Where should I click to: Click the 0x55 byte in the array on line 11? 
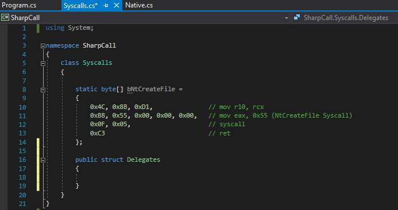(x=119, y=115)
